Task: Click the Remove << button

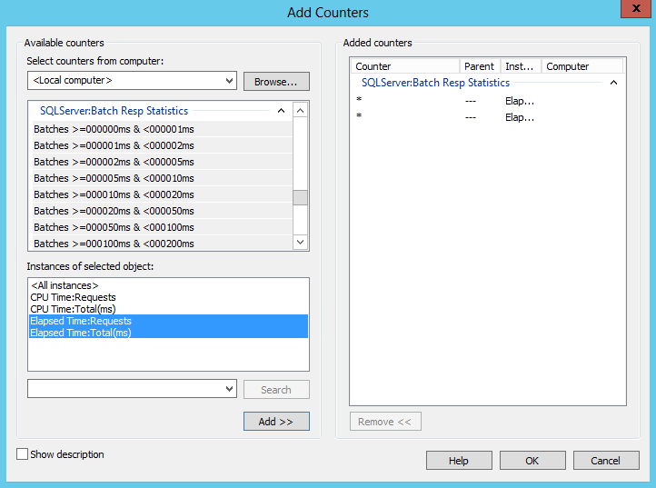Action: point(385,422)
